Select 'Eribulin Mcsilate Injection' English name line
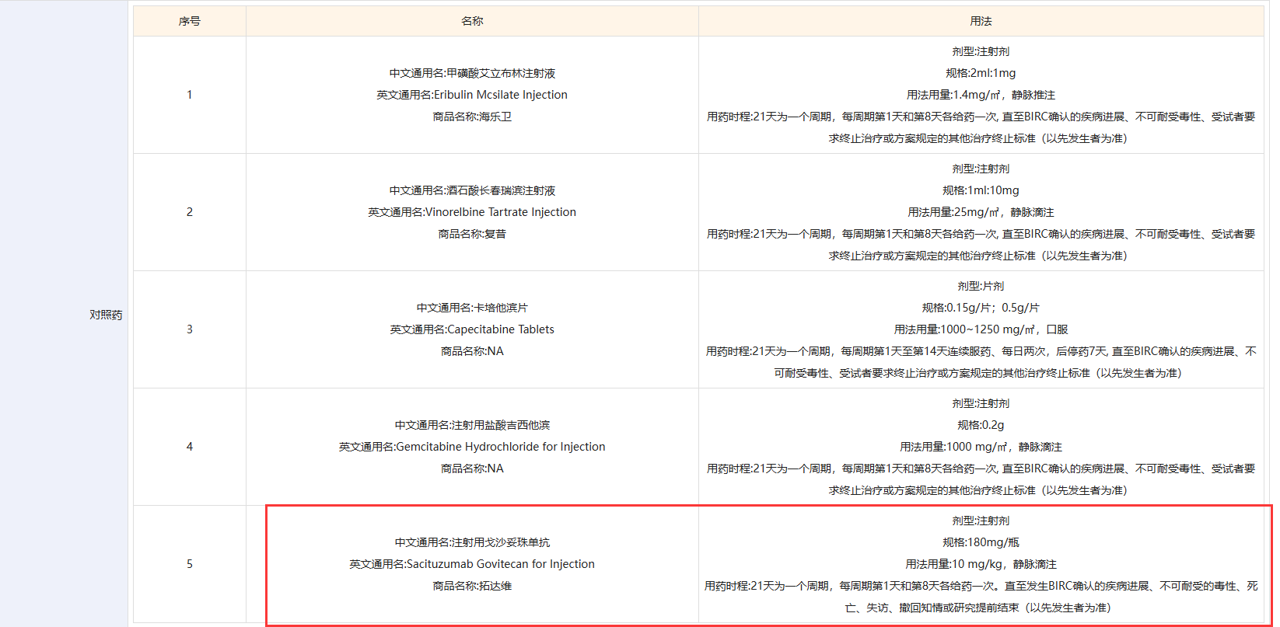 point(472,95)
